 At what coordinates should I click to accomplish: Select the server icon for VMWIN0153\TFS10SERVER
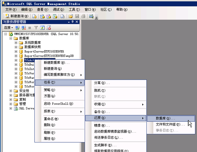[11, 34]
